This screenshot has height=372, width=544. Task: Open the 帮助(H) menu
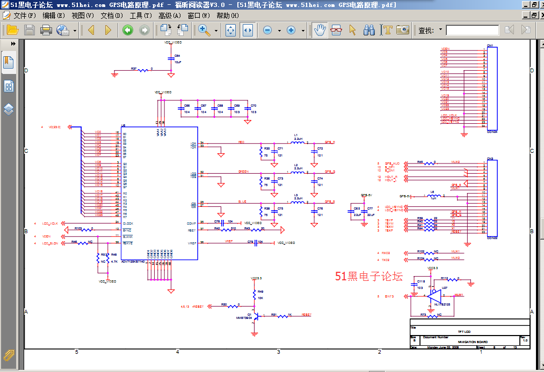coord(228,16)
